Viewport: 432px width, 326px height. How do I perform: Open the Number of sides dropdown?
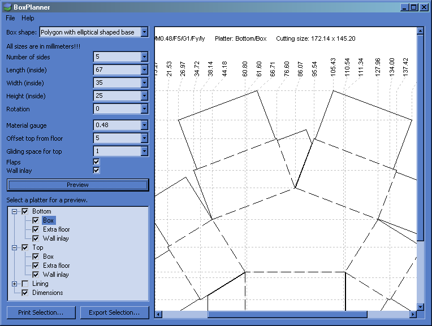144,57
